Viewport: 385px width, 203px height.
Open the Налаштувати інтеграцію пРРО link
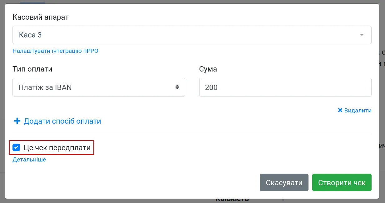[x=55, y=51]
